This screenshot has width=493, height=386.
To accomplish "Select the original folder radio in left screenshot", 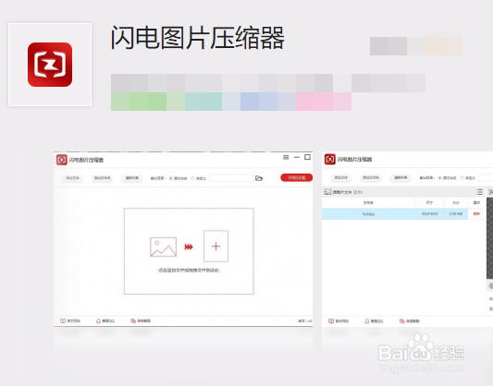I will (x=171, y=178).
